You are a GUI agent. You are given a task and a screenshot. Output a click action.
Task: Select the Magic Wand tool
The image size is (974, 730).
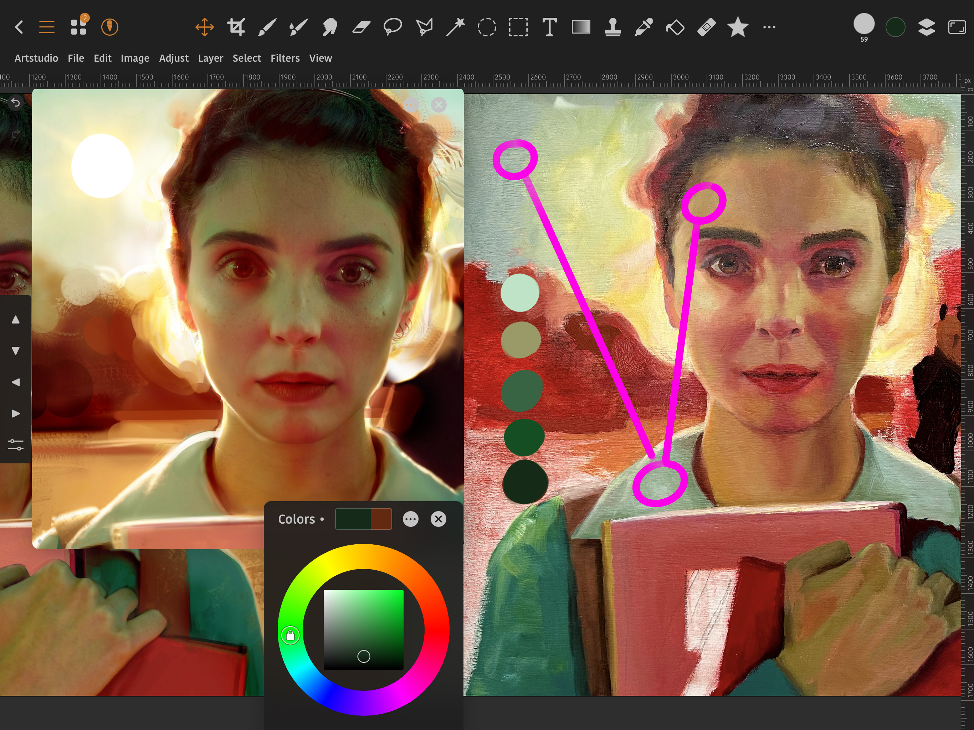[455, 27]
